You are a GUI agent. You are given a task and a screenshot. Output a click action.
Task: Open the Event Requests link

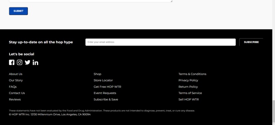click(105, 93)
